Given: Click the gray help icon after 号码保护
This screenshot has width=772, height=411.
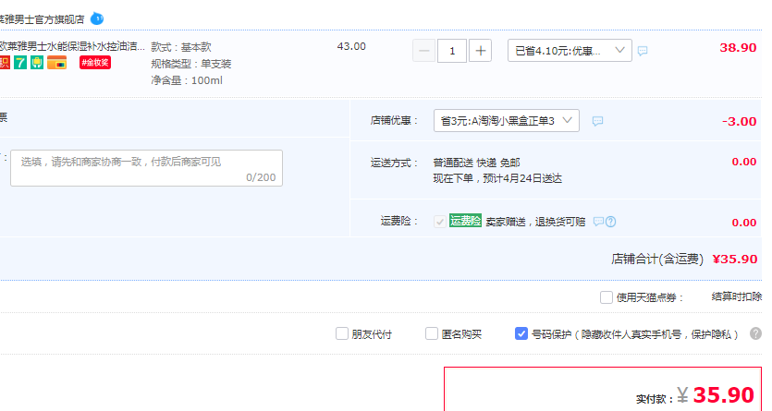Looking at the screenshot, I should pos(755,333).
